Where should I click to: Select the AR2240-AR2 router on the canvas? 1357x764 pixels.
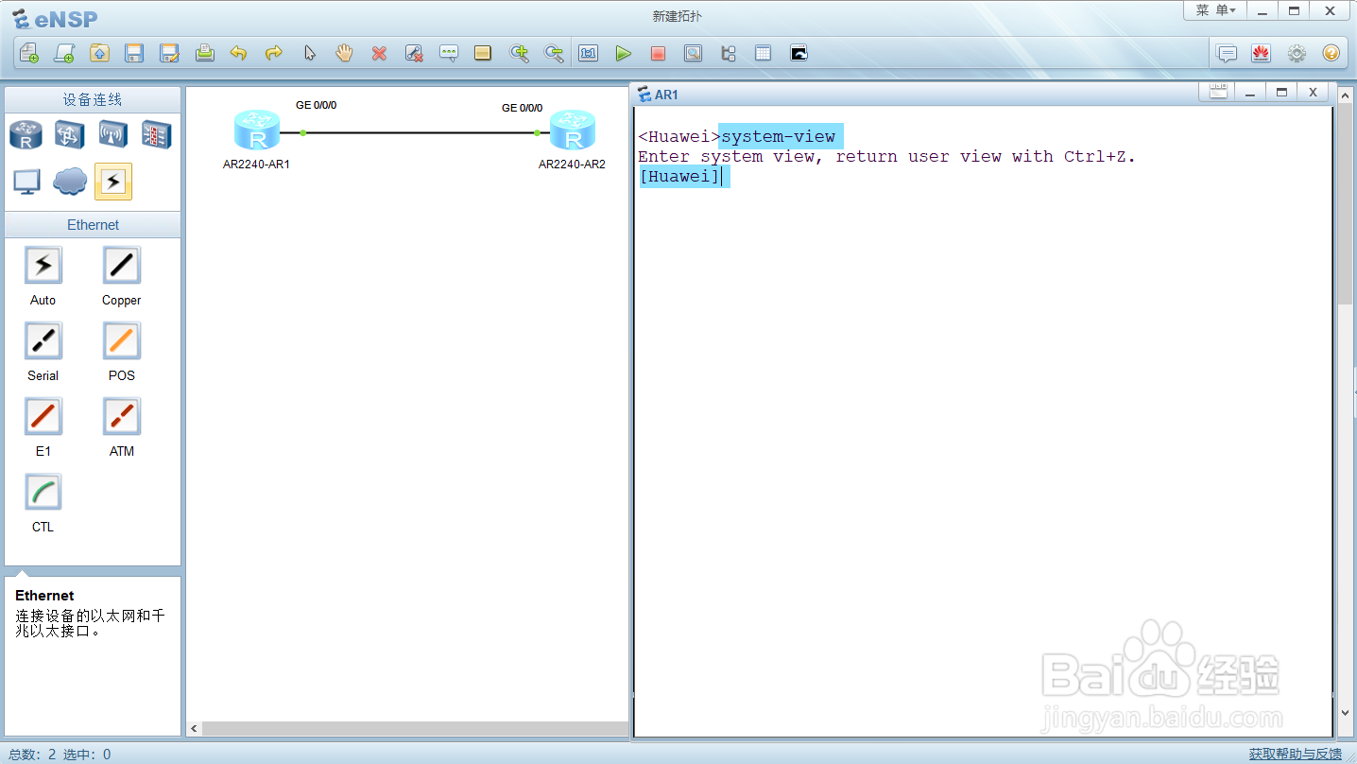coord(573,130)
